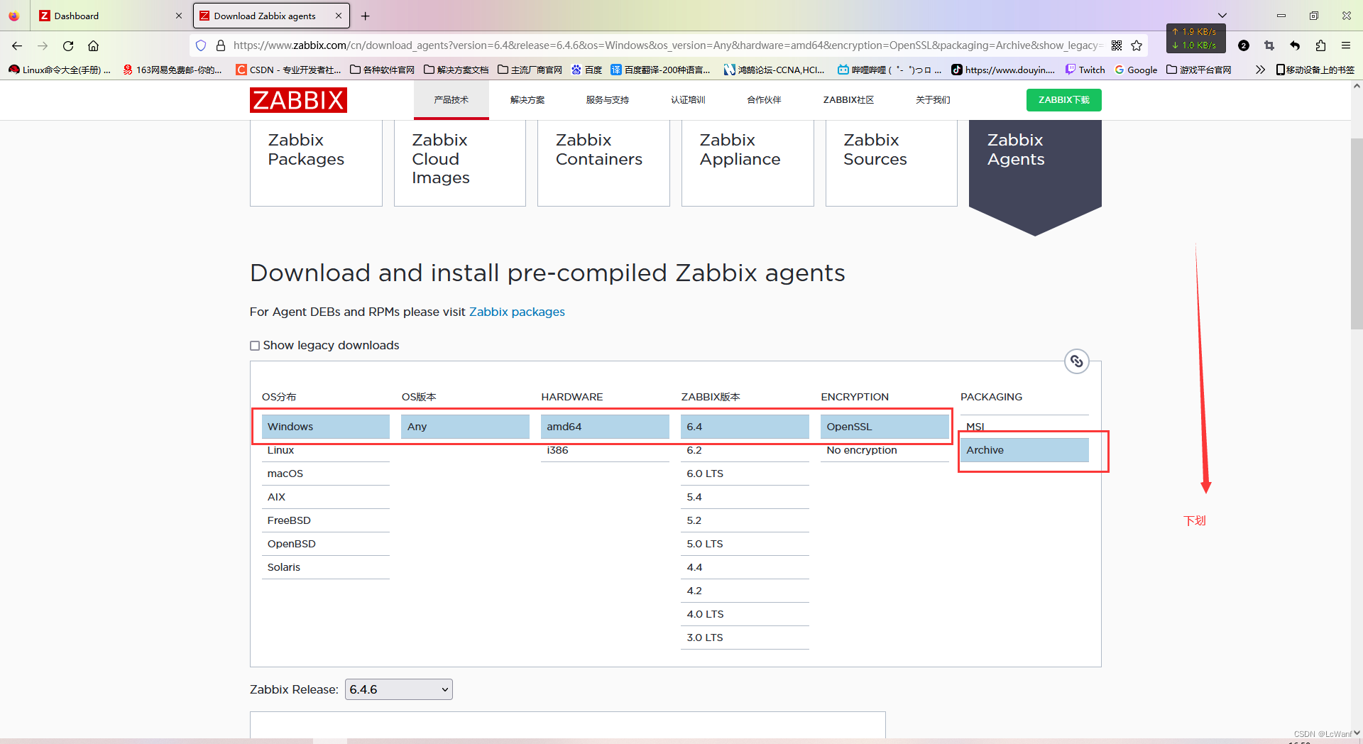This screenshot has width=1363, height=744.
Task: Click the green ZABBIX下载 button
Action: coord(1063,100)
